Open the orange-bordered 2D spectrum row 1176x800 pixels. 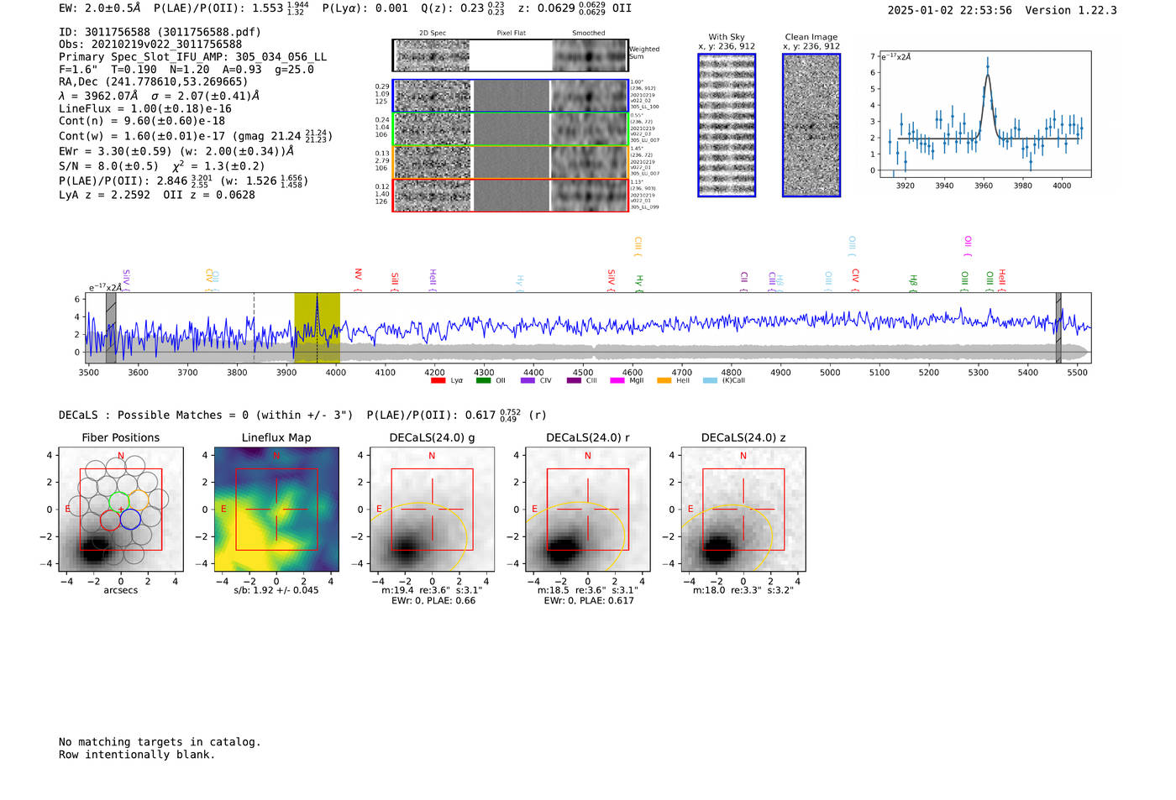pyautogui.click(x=510, y=162)
